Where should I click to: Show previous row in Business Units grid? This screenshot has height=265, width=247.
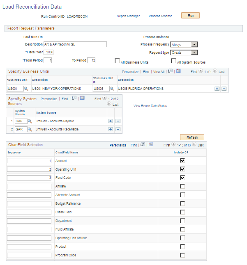(201, 71)
